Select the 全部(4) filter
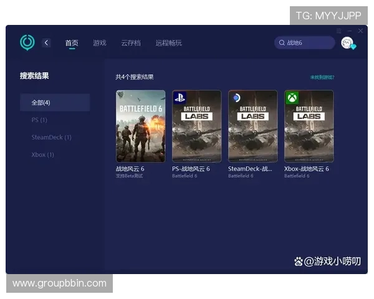Image resolution: width=374 pixels, height=299 pixels. (55, 103)
